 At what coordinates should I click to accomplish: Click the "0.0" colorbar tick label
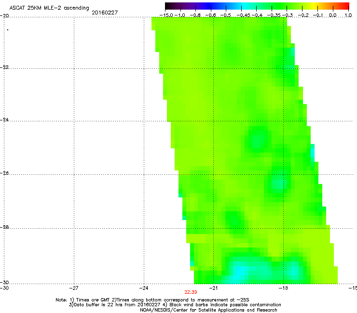click(x=333, y=15)
